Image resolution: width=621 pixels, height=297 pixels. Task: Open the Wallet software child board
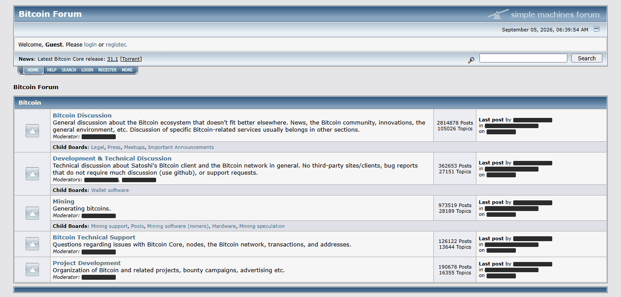pos(110,190)
